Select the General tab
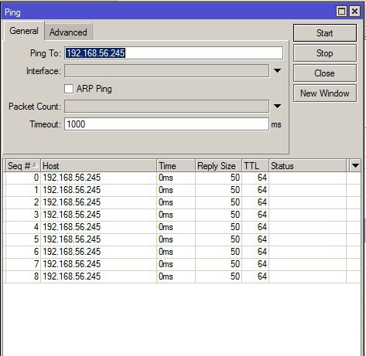 click(x=24, y=31)
